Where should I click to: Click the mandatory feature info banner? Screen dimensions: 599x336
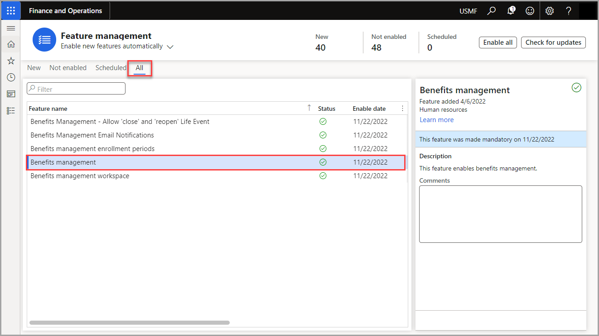[501, 139]
